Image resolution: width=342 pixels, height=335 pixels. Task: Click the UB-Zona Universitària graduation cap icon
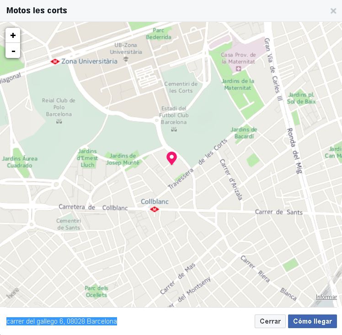(x=126, y=59)
